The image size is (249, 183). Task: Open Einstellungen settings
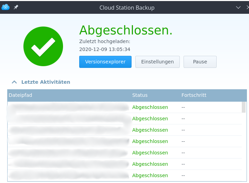(157, 62)
